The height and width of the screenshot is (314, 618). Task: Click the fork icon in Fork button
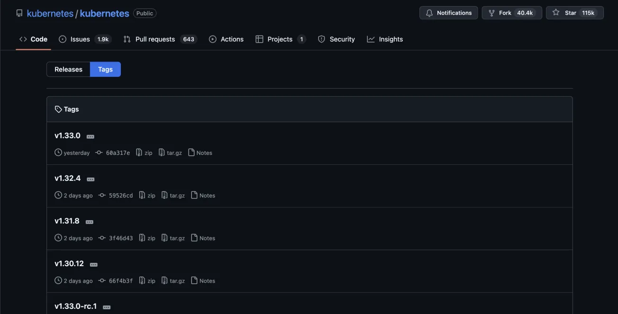click(x=491, y=13)
